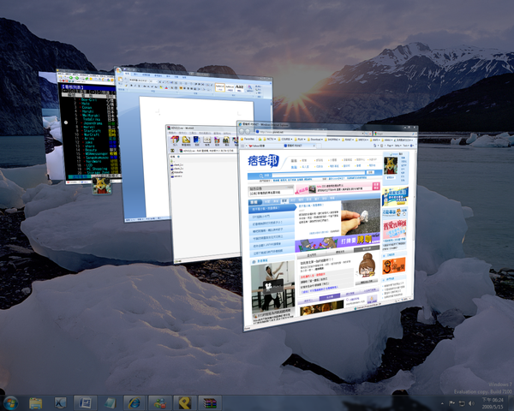Click the yellow ribbon icon on taskbar

click(x=184, y=402)
